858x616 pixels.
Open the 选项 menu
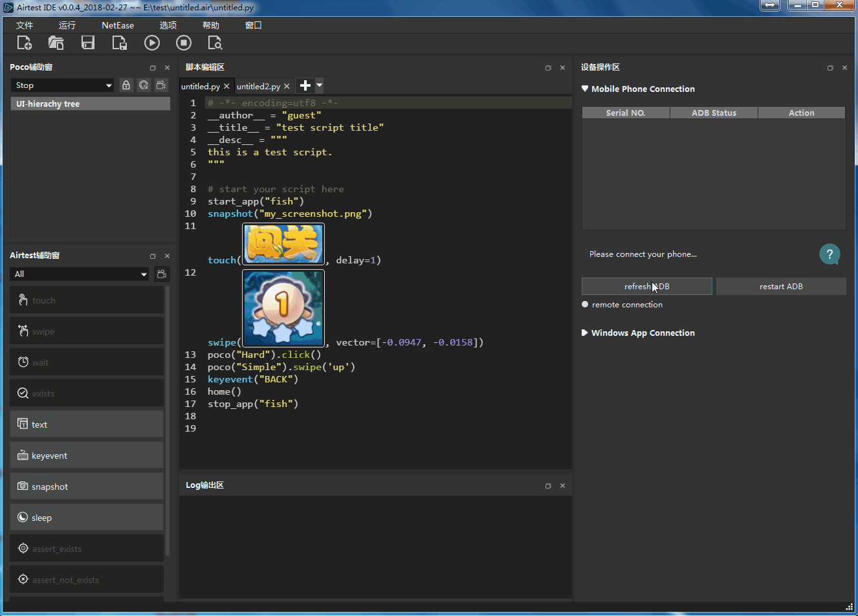(168, 25)
